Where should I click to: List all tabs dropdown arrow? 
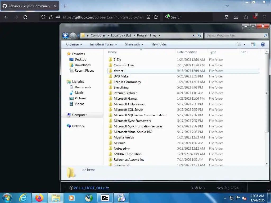tap(227, 6)
